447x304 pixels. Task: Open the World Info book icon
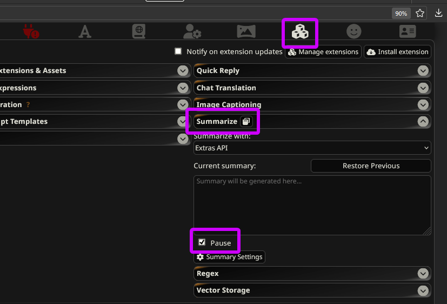tap(139, 32)
